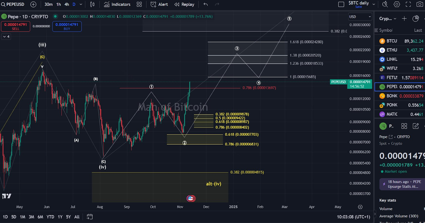Undo the last chart action
The height and width of the screenshot is (223, 425).
click(206, 4)
